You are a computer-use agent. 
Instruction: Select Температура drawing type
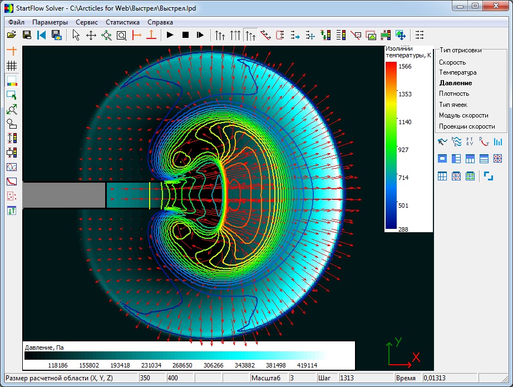[x=458, y=72]
